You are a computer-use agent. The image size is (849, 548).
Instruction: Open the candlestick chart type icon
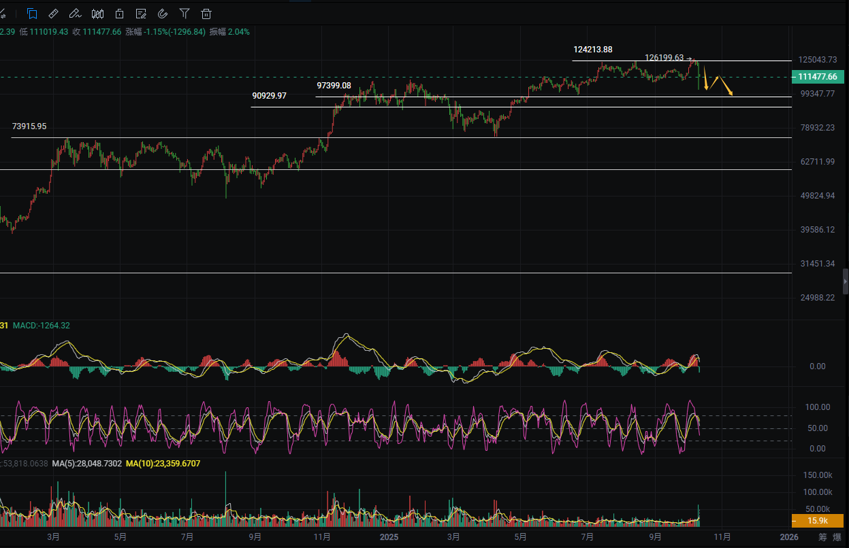97,13
